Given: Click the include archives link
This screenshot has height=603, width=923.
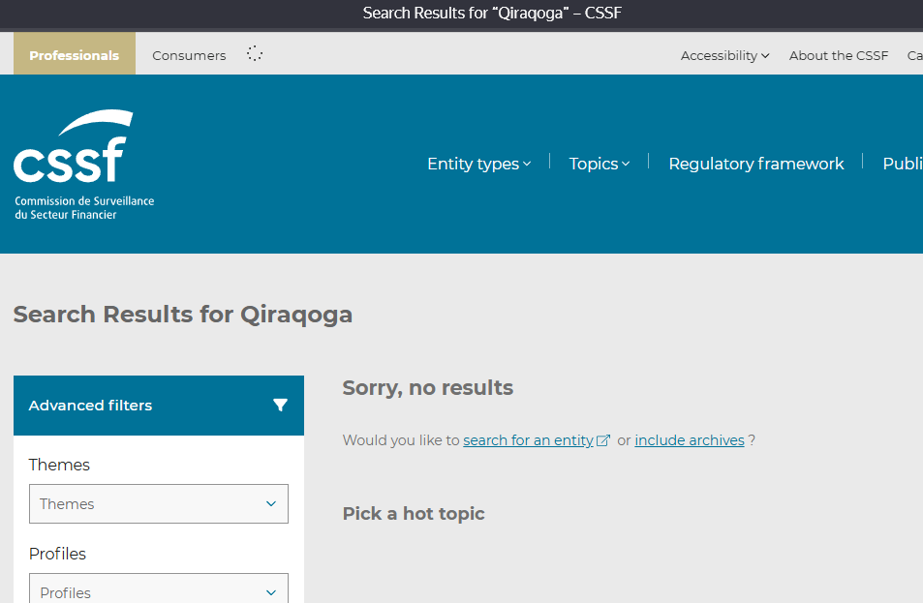Looking at the screenshot, I should [689, 439].
